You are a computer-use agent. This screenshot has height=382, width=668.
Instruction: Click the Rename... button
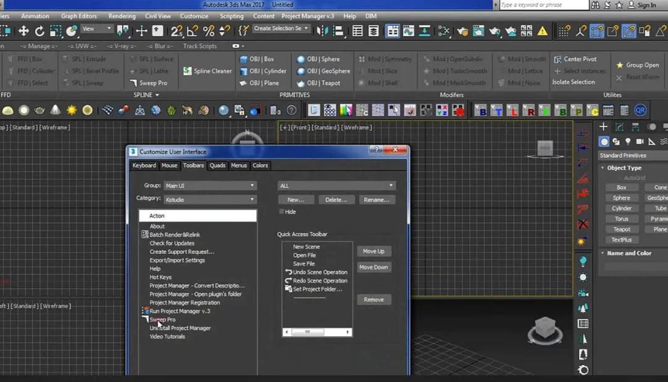tap(377, 200)
